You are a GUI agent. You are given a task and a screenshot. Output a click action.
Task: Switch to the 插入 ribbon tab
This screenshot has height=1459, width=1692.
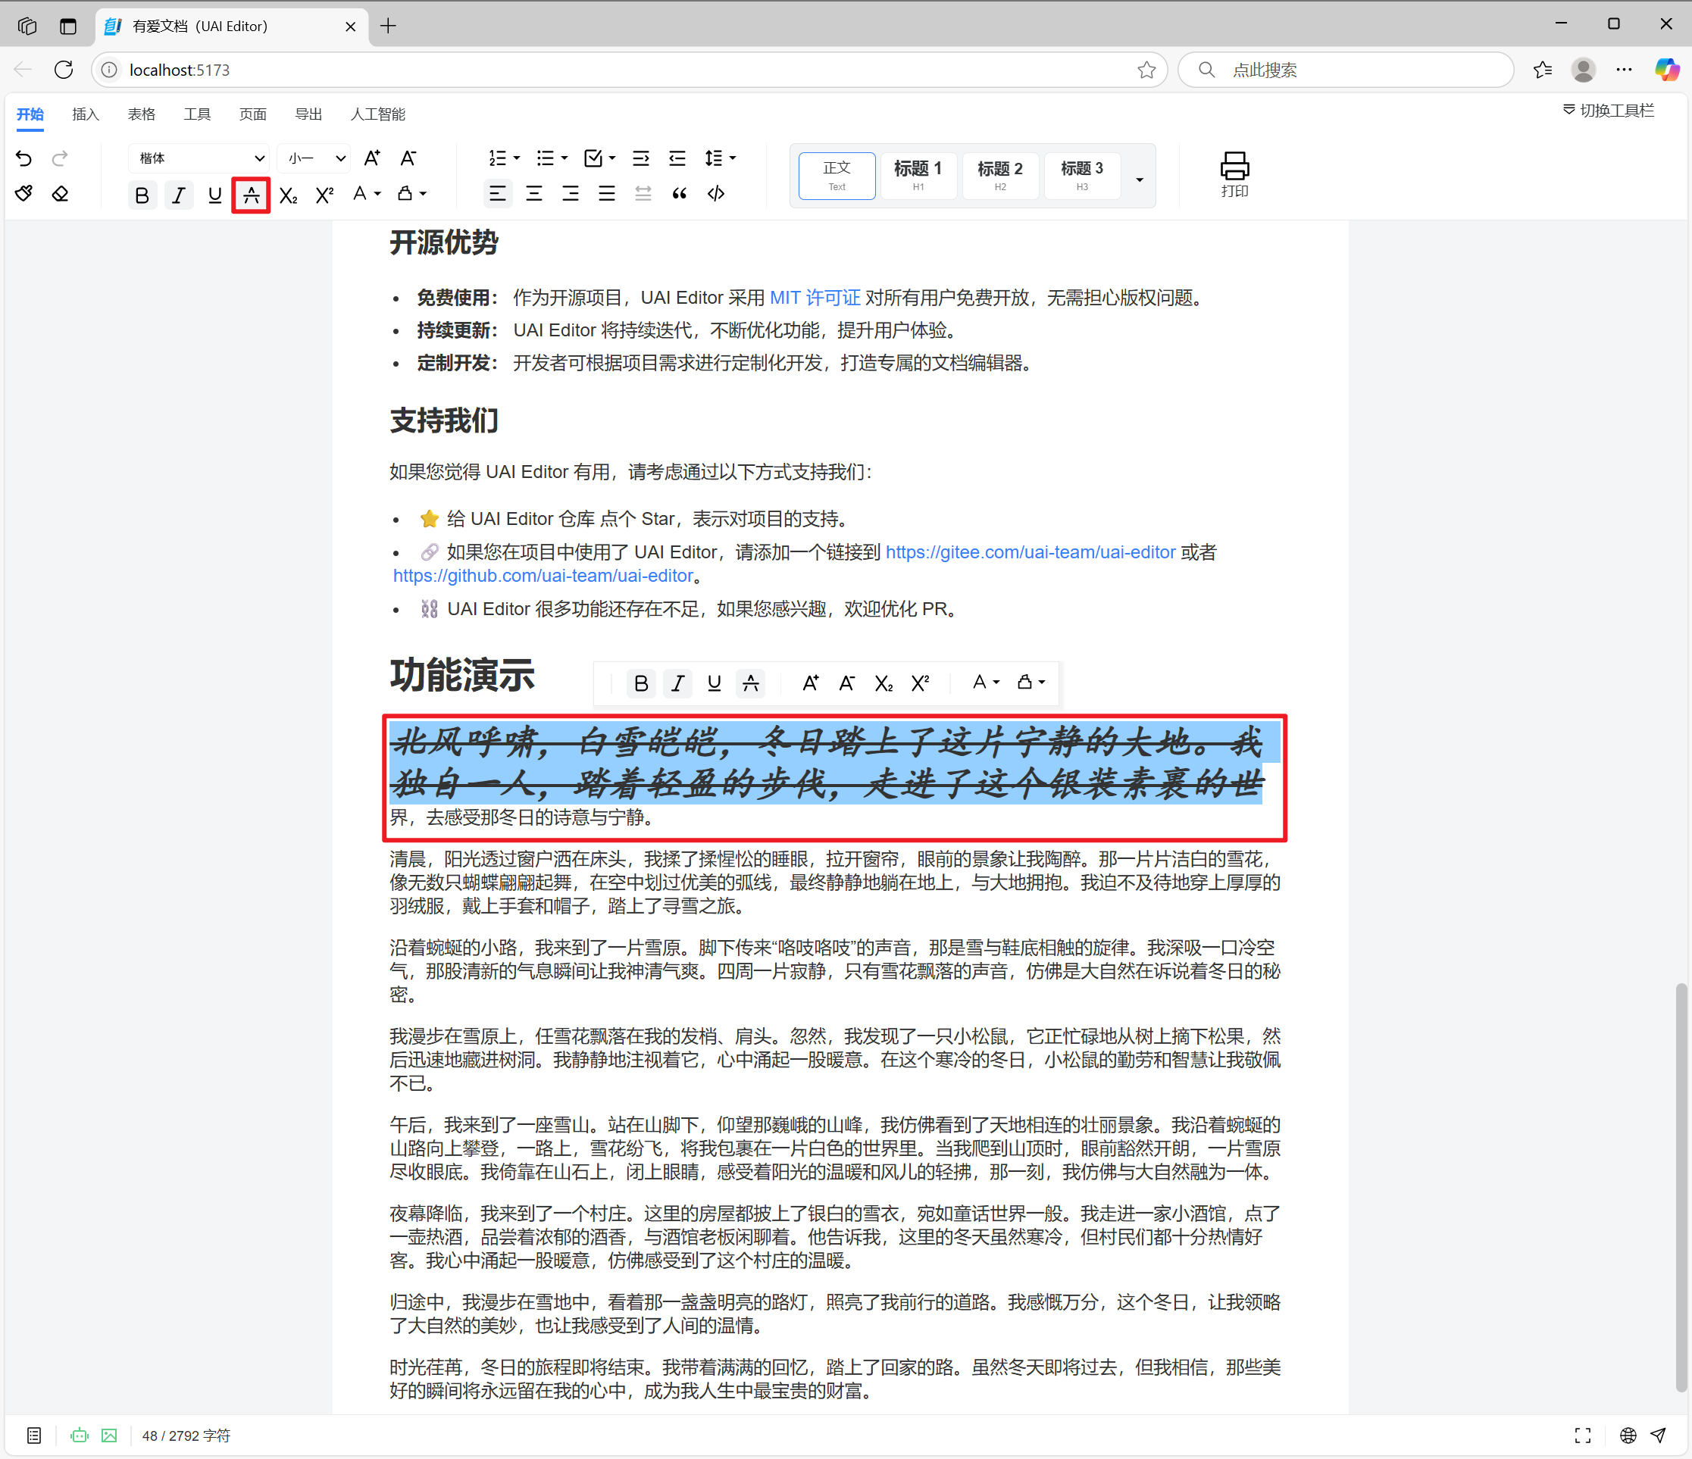86,114
